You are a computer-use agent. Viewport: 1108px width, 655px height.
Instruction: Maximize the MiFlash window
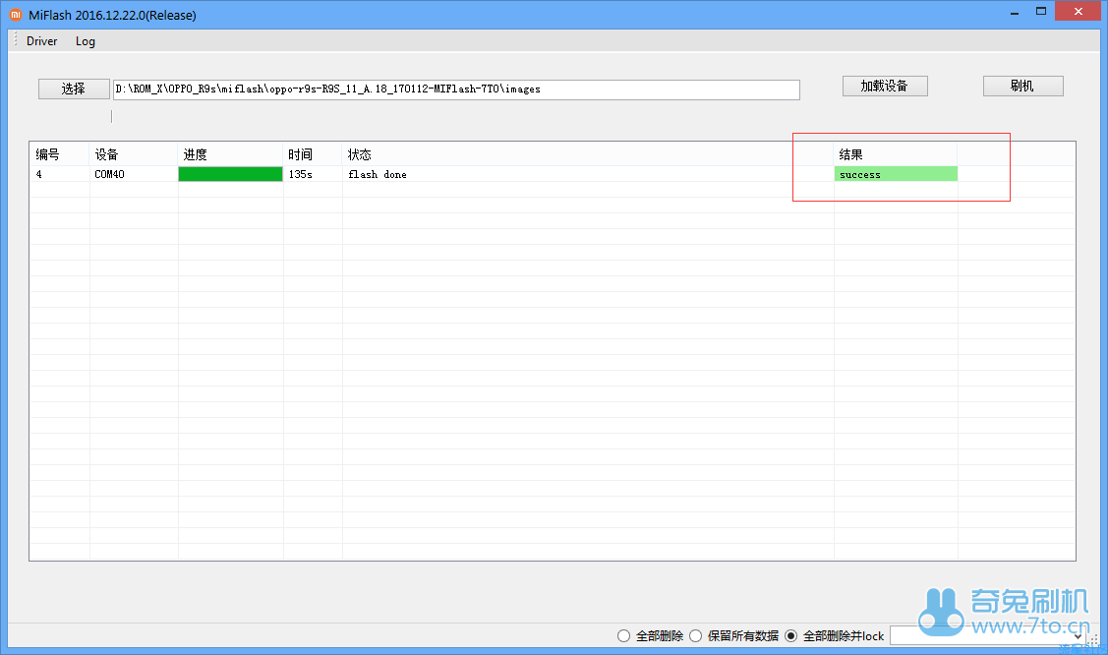1041,12
